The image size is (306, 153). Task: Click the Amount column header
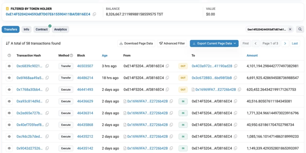click(252, 55)
